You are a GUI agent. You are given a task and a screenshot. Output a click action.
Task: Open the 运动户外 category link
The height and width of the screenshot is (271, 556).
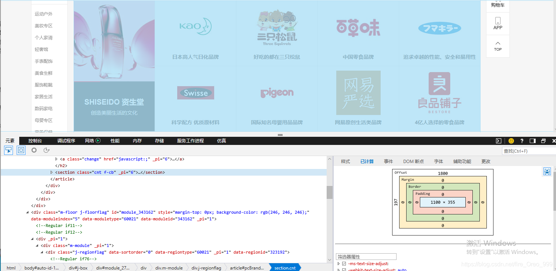(x=44, y=14)
